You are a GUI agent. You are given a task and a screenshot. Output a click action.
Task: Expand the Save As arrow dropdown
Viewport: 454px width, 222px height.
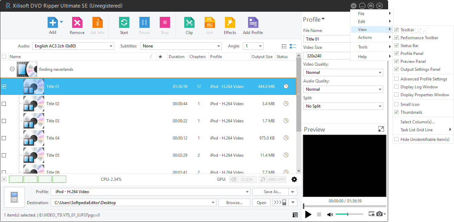coord(293,192)
